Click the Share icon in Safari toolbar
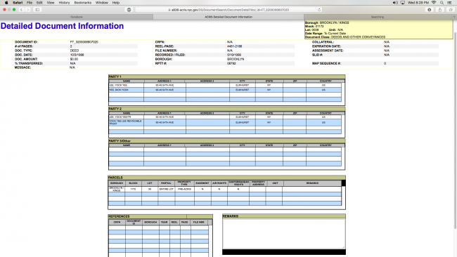This screenshot has width=457, height=257. coord(440,10)
